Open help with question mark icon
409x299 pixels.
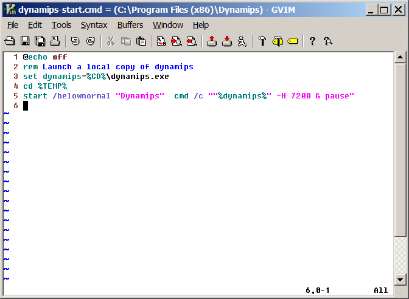point(312,41)
